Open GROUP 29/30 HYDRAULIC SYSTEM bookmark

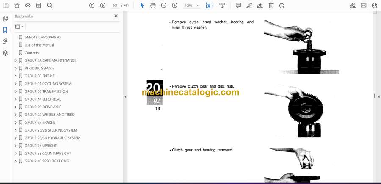coord(52,138)
